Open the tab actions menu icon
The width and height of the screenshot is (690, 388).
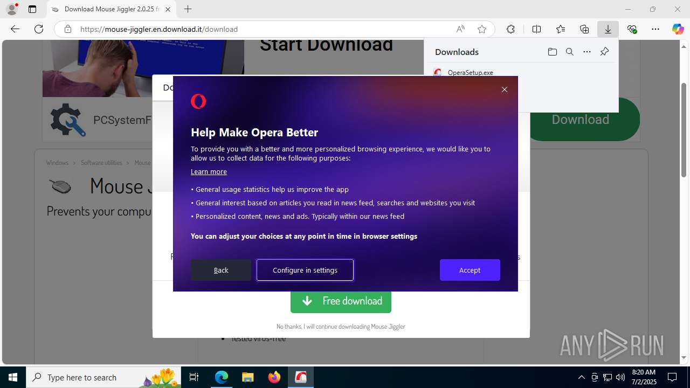32,9
